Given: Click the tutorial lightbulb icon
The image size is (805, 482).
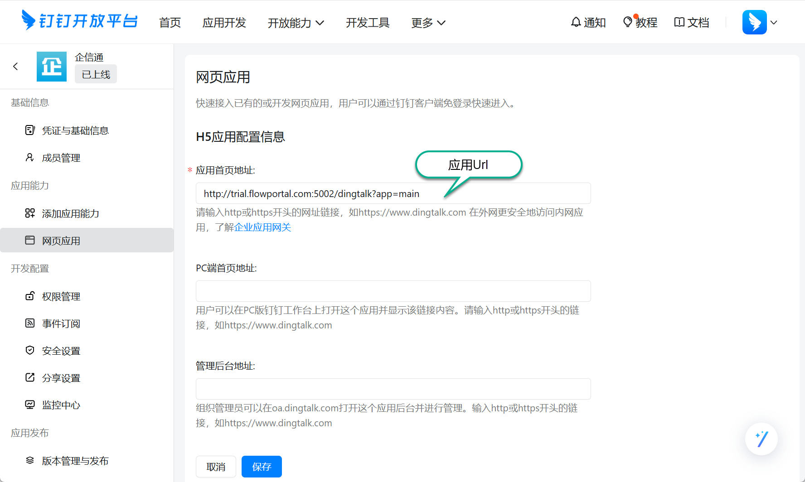Looking at the screenshot, I should click(628, 22).
